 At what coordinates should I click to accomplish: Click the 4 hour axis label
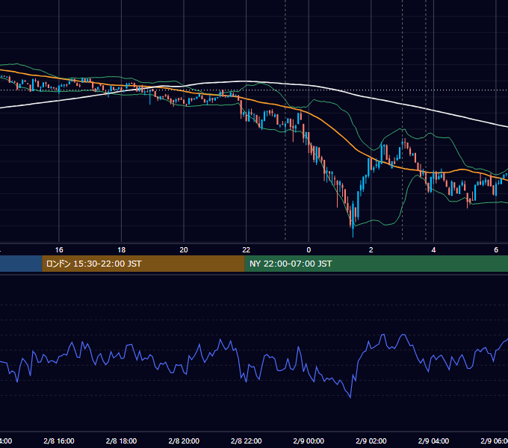click(433, 249)
